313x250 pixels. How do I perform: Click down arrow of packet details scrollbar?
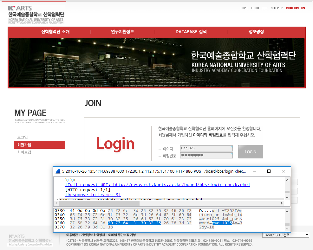click(287, 198)
